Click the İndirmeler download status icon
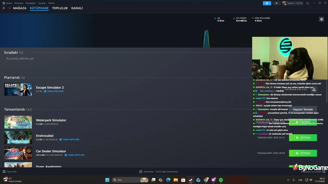 point(141,172)
